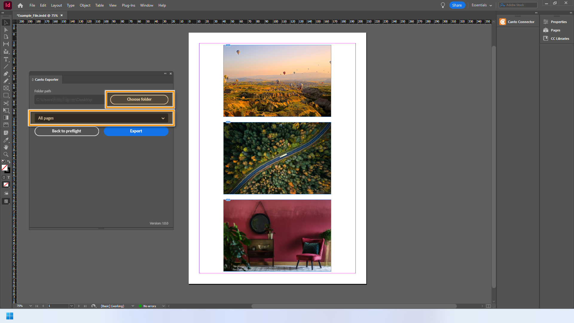Image resolution: width=574 pixels, height=323 pixels.
Task: Click the fill color swatch
Action: 4,168
